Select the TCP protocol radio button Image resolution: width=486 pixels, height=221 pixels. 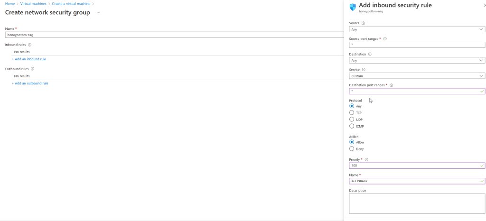tap(352, 113)
